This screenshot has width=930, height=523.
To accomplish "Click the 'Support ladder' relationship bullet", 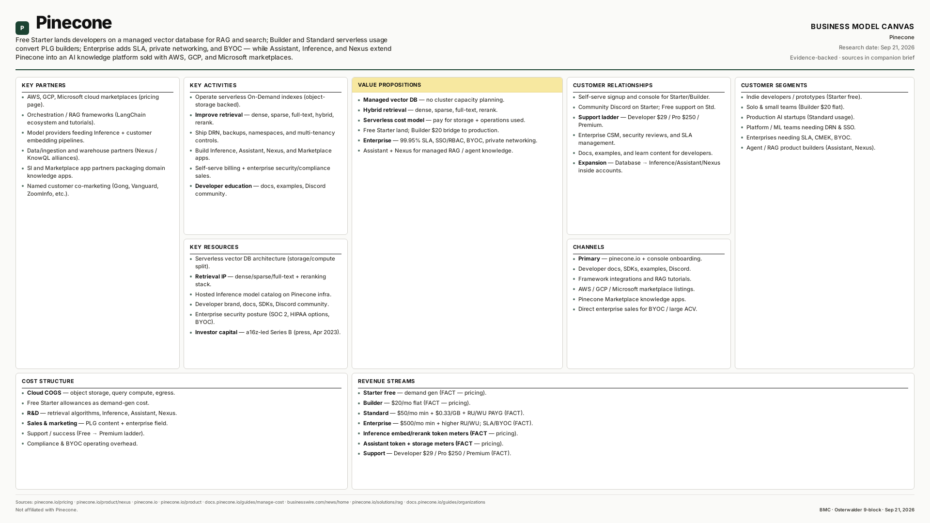I will 638,121.
